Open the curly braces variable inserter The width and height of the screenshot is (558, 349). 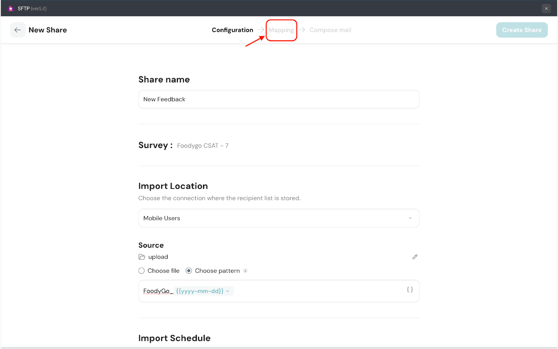[x=410, y=290]
